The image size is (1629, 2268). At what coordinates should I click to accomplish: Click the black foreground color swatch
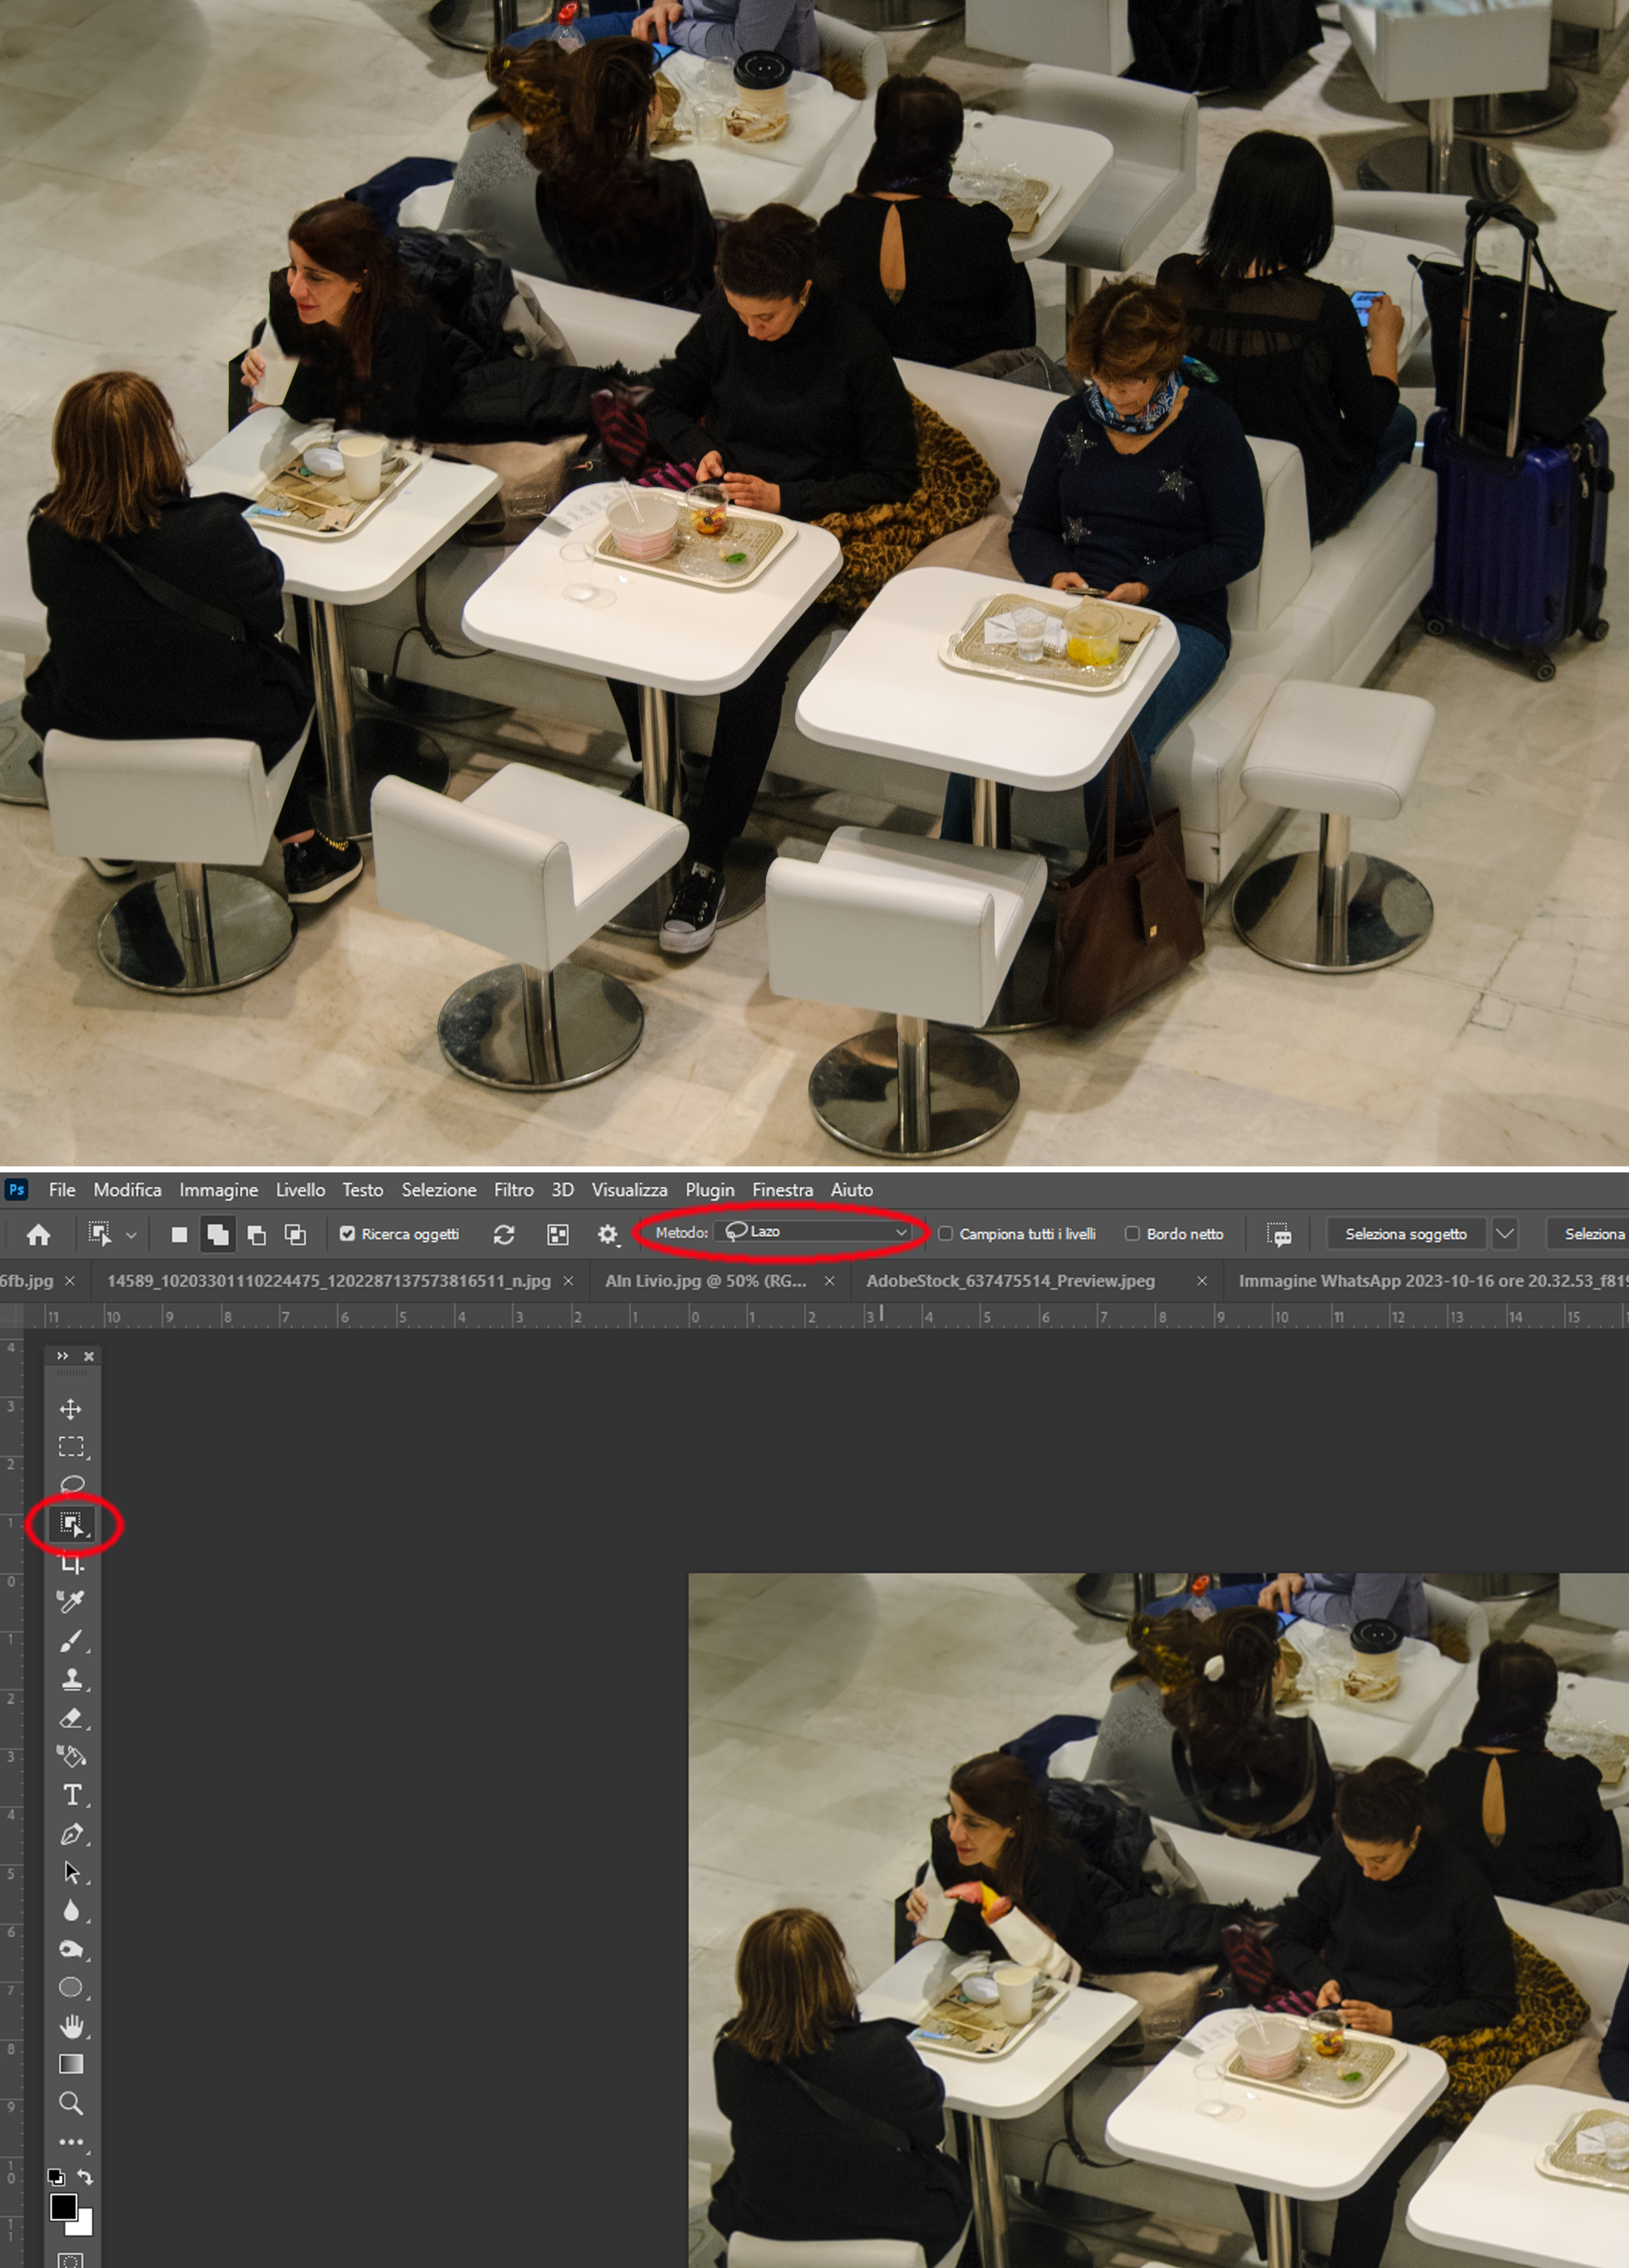pos(63,2205)
